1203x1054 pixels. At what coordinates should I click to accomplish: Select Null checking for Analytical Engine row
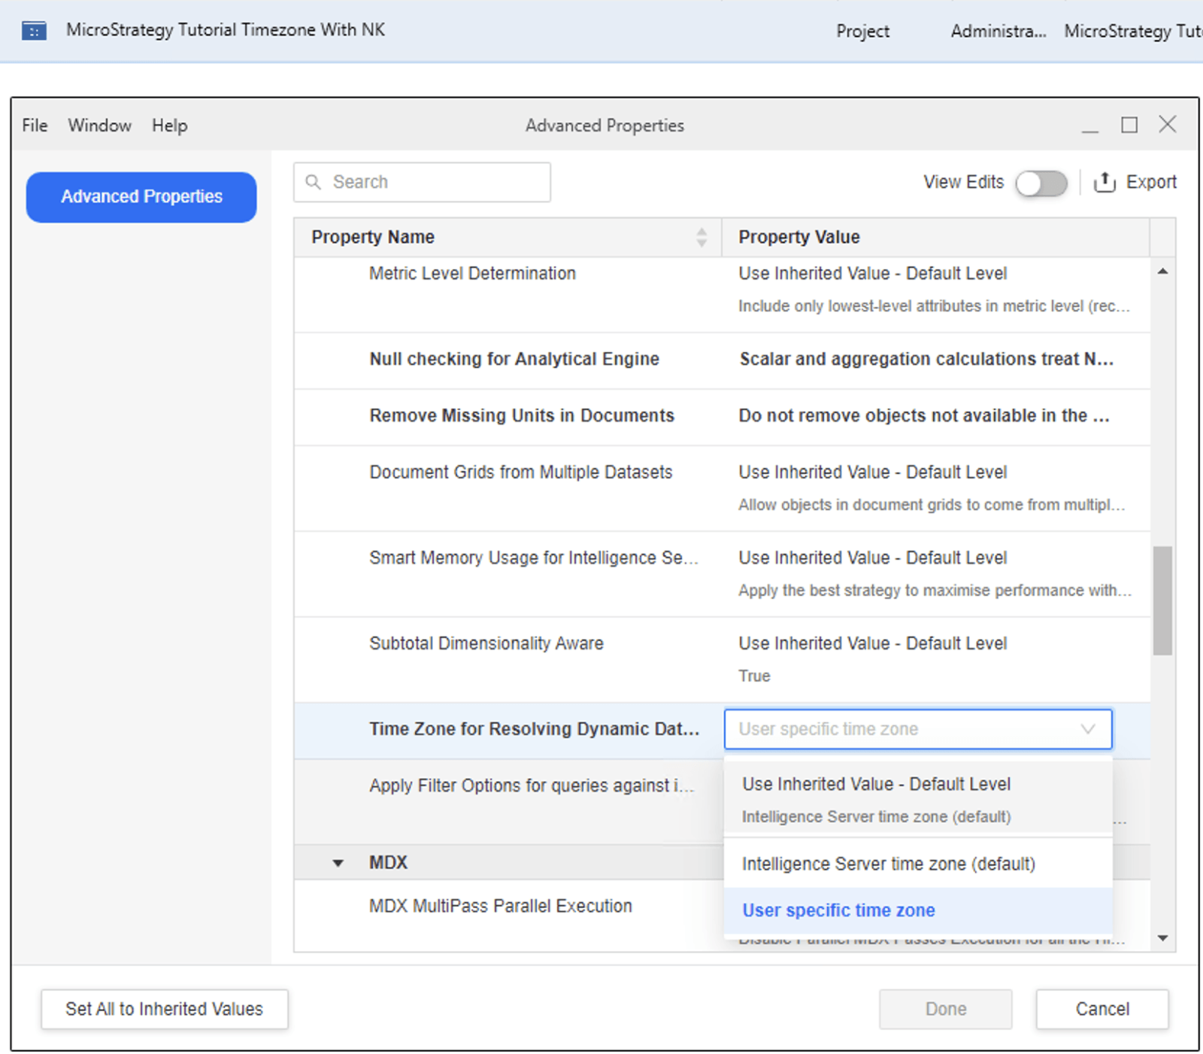[x=722, y=360]
